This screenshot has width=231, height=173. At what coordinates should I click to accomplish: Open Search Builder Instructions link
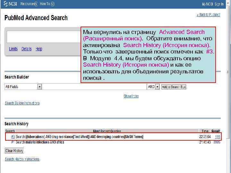pos(22,103)
